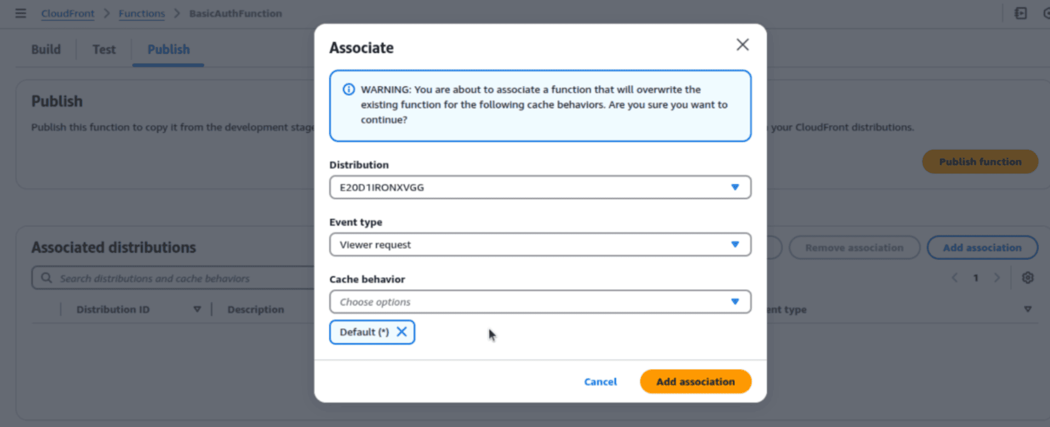Open table preferences gear icon
This screenshot has width=1050, height=427.
(1027, 278)
